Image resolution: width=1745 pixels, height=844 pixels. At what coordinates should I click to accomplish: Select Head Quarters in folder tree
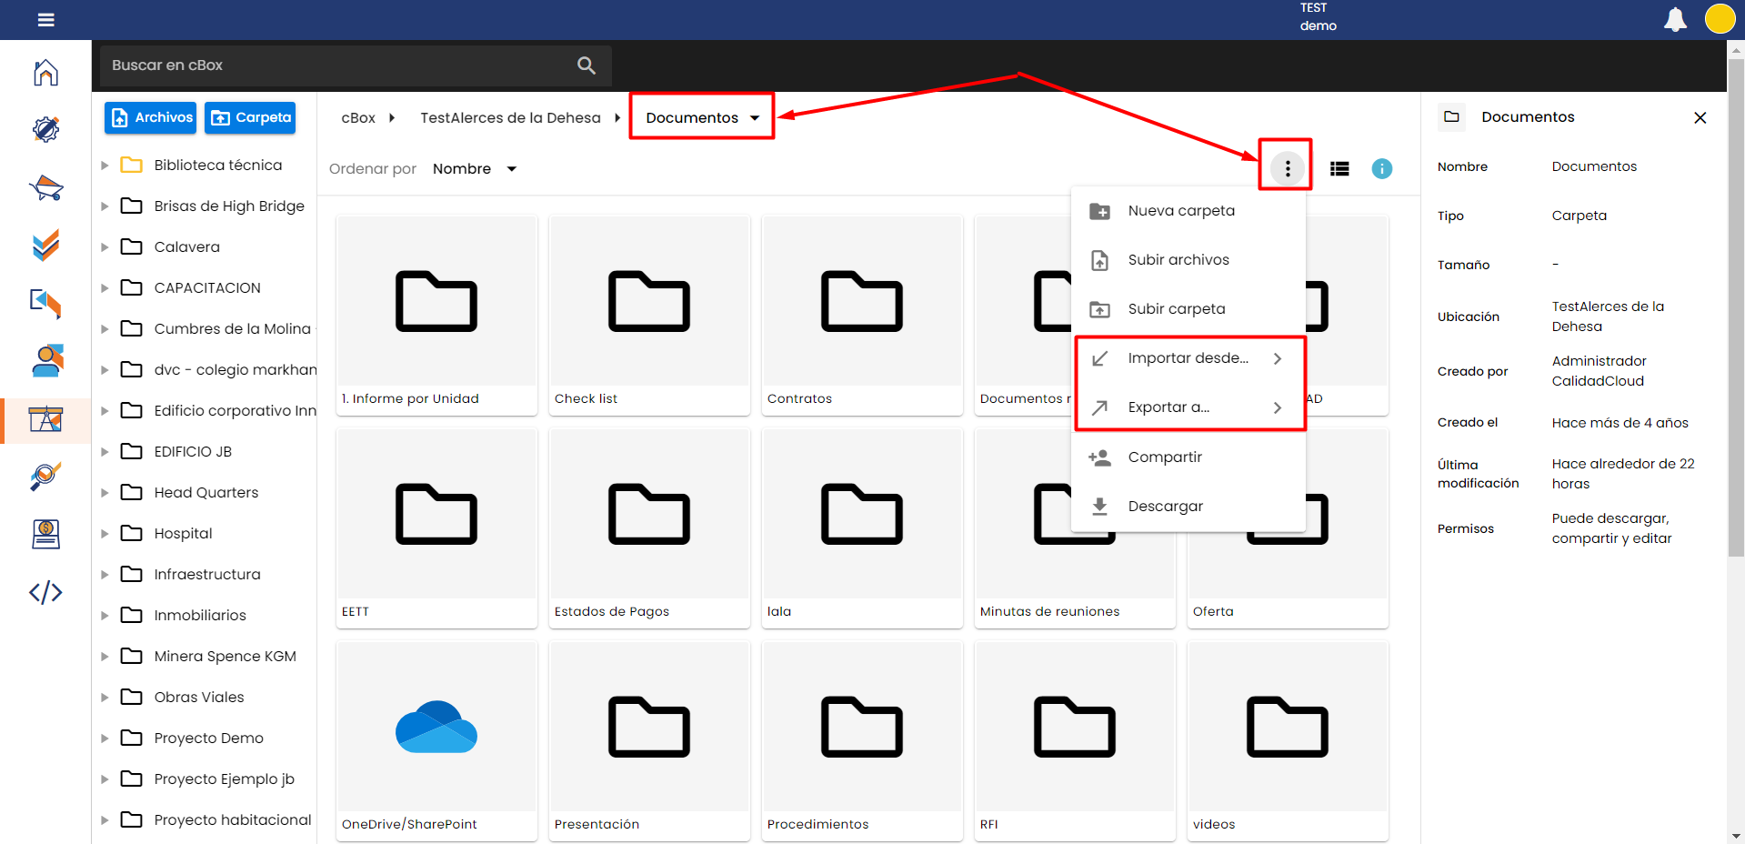click(206, 493)
